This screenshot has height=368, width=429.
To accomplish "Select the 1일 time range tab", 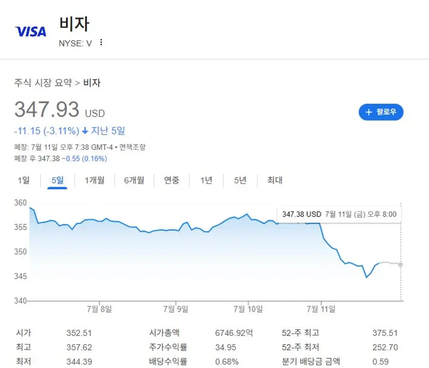I will click(x=23, y=180).
